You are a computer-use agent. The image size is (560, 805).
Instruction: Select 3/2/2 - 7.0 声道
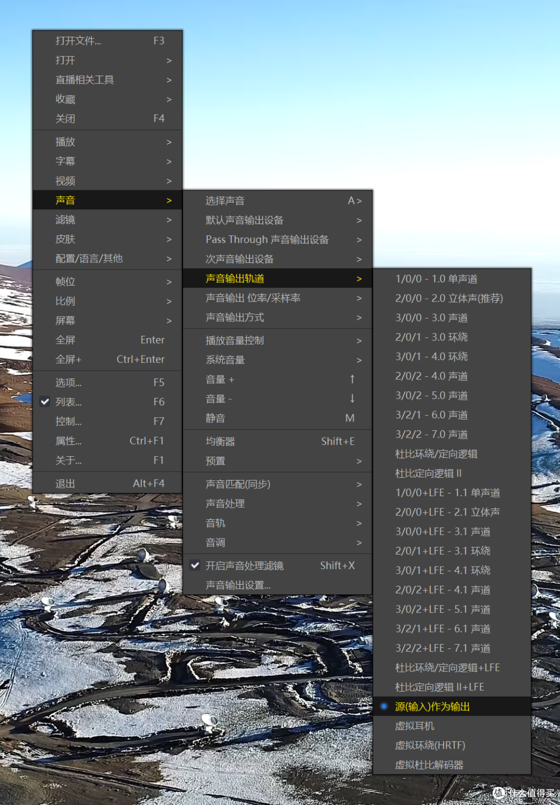[x=452, y=434]
